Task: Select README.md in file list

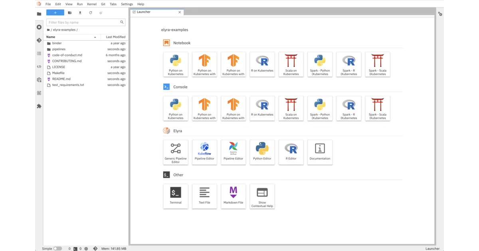Action: pos(86,79)
